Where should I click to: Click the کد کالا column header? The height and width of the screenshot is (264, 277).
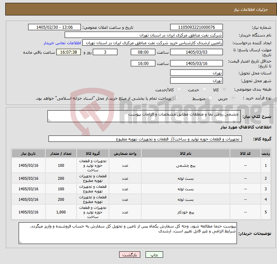245,153
